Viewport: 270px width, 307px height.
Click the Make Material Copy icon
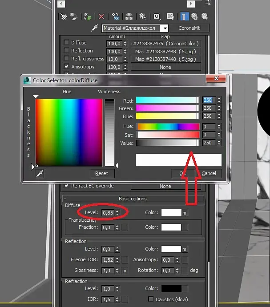click(x=115, y=16)
